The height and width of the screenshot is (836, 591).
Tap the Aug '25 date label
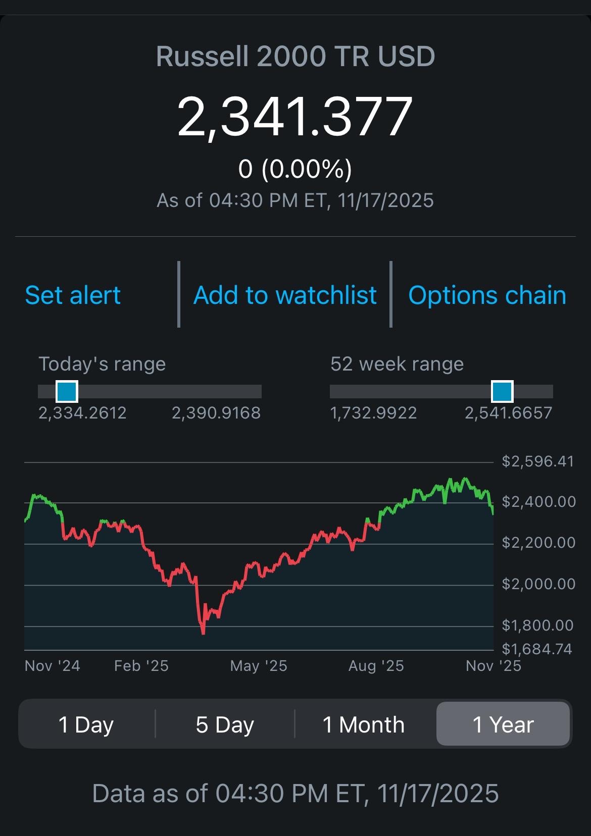[x=376, y=666]
